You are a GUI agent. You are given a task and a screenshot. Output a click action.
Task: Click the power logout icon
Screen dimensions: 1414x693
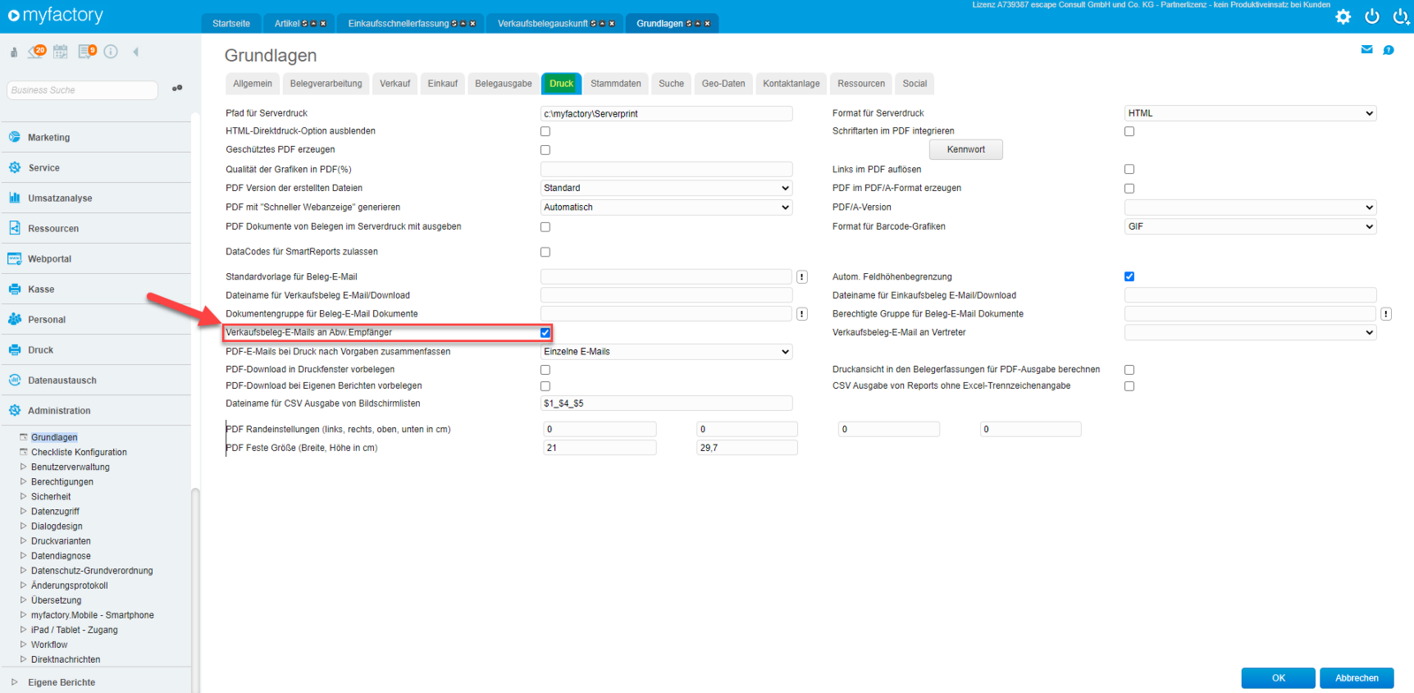tap(1372, 16)
